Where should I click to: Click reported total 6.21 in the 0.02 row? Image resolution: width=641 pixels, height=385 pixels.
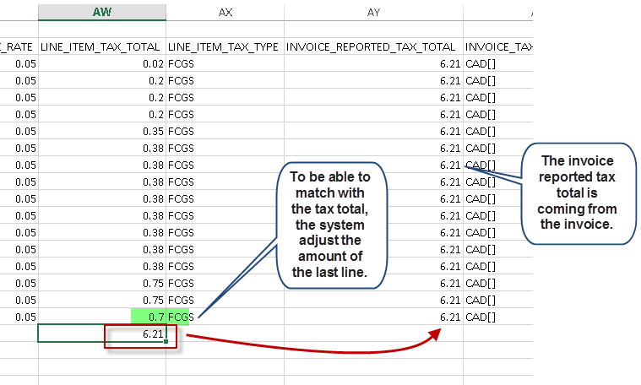[x=373, y=64]
